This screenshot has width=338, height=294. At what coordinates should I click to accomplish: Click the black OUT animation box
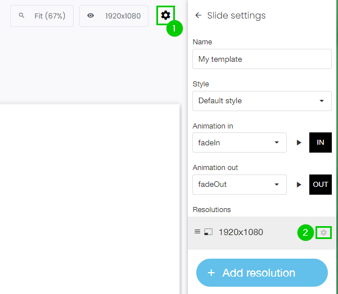321,184
